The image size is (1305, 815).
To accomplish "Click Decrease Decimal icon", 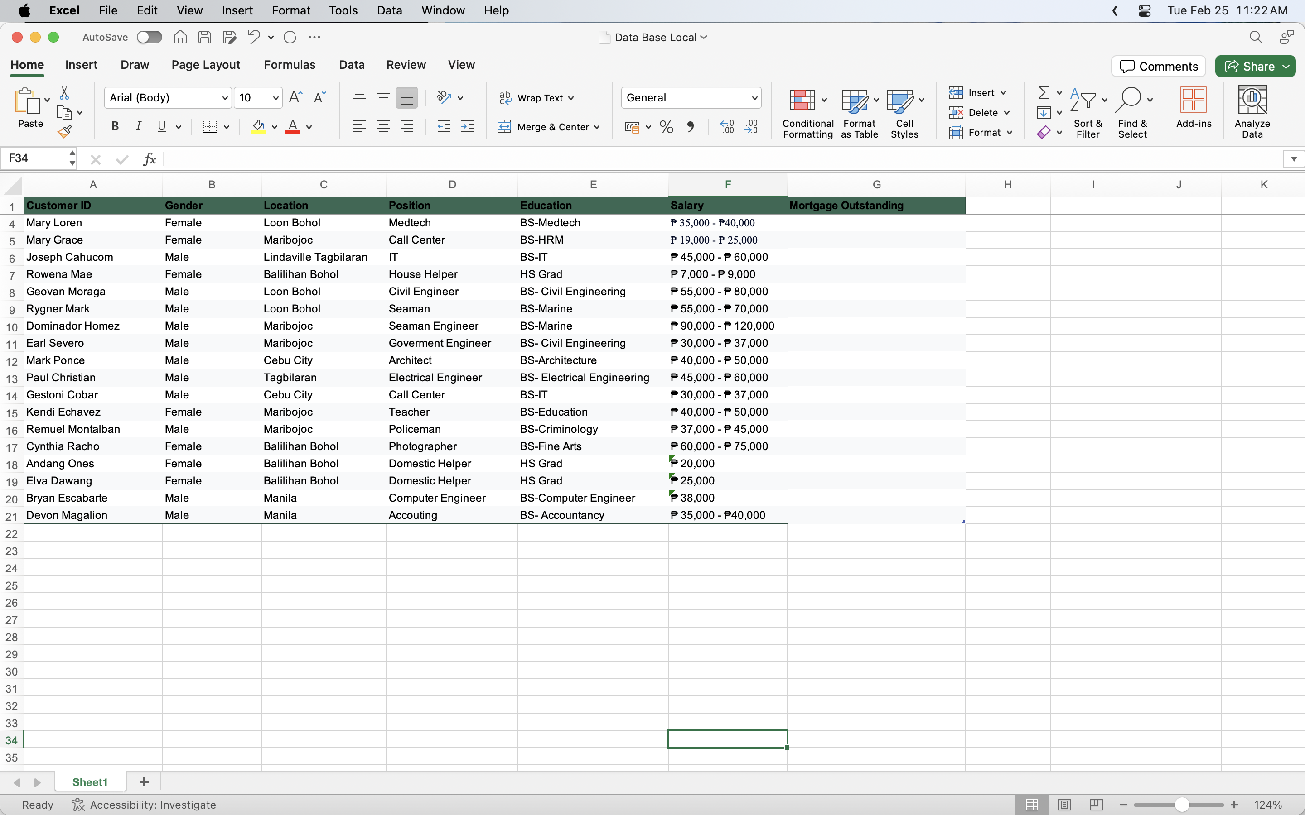I will click(751, 127).
